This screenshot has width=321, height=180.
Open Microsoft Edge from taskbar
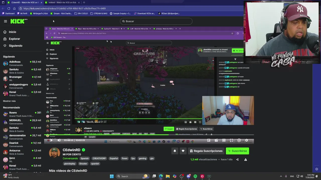coord(161,176)
